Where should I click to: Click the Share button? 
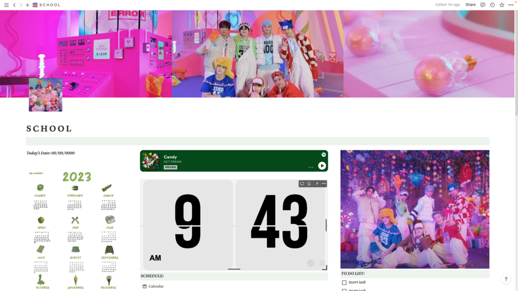[x=471, y=5]
